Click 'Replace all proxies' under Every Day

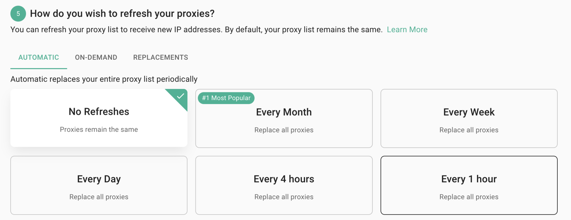click(x=99, y=197)
